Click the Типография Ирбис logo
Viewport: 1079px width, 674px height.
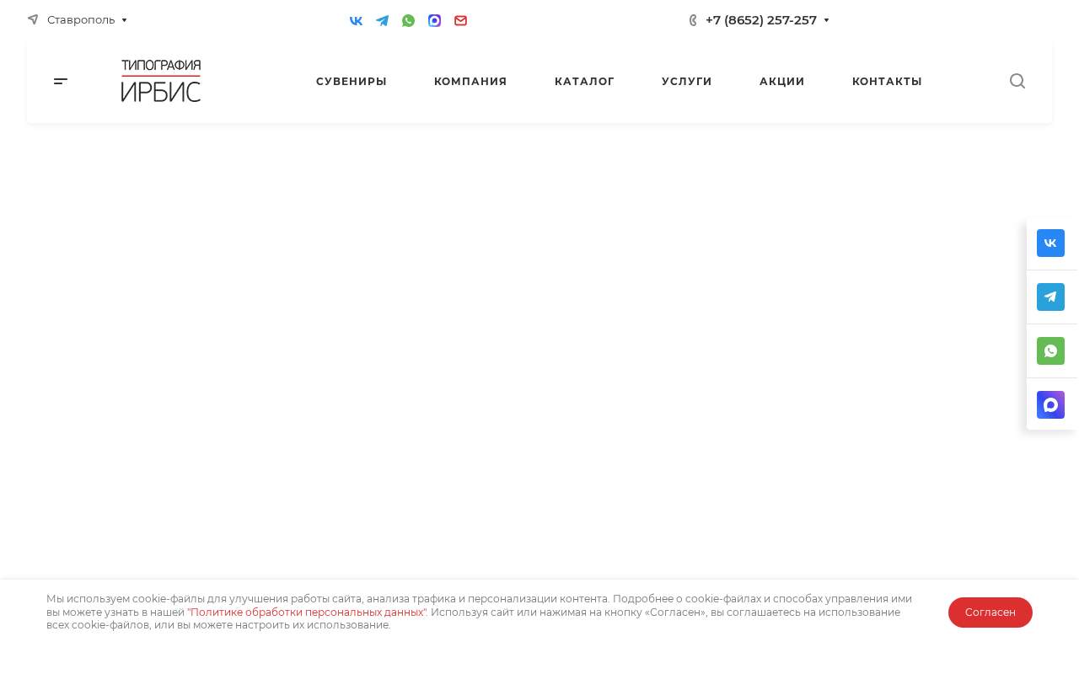pyautogui.click(x=161, y=81)
